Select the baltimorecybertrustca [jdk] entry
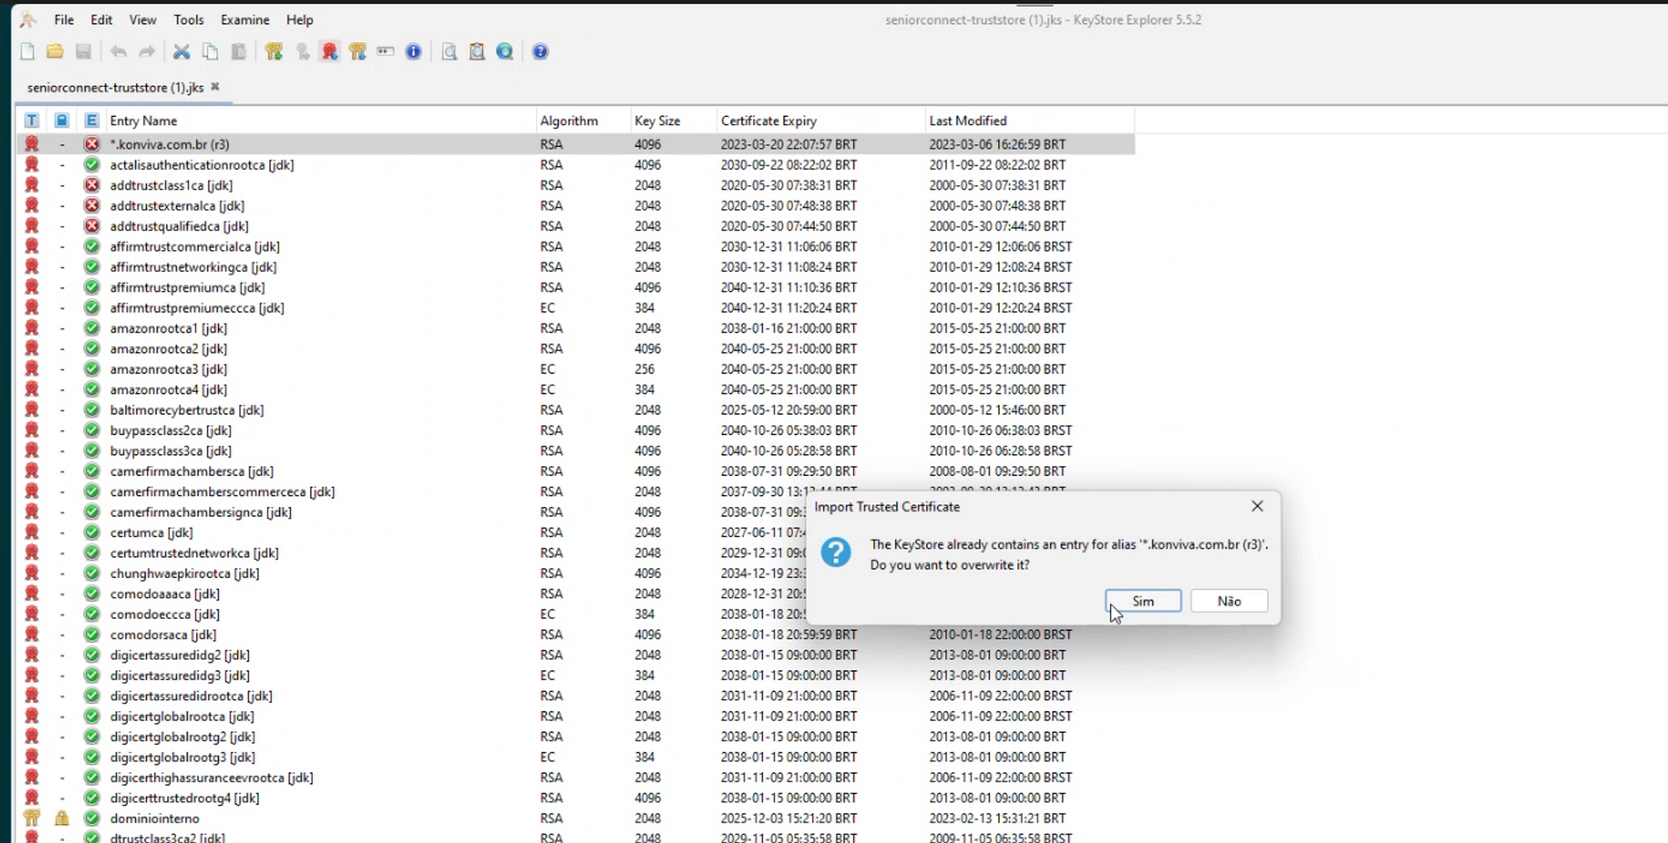This screenshot has width=1668, height=843. click(187, 410)
